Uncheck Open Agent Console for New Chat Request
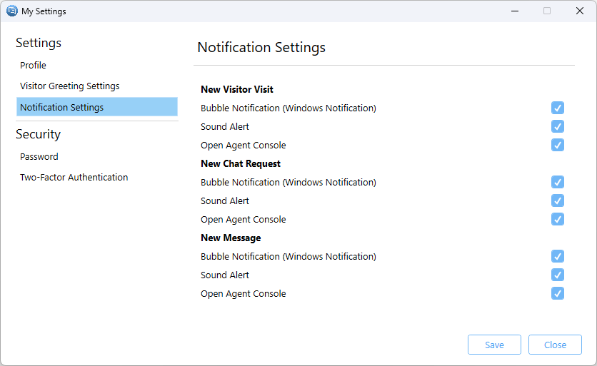Image resolution: width=597 pixels, height=366 pixels. 558,219
